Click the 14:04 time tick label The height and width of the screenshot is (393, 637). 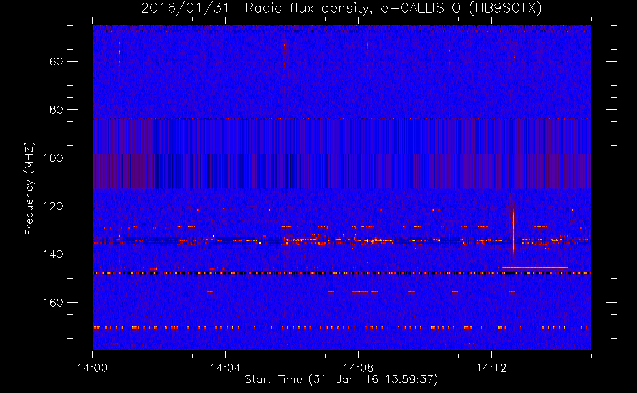(225, 368)
